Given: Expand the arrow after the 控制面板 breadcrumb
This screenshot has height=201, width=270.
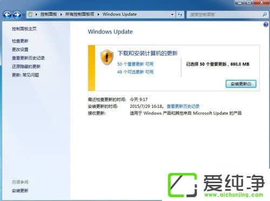Looking at the screenshot, I should [61, 15].
